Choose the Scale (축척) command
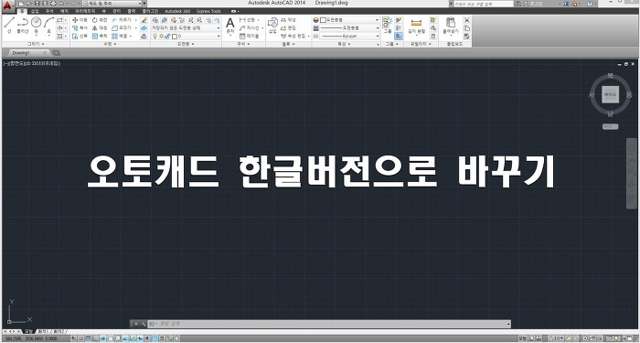The image size is (640, 343). tap(100, 36)
